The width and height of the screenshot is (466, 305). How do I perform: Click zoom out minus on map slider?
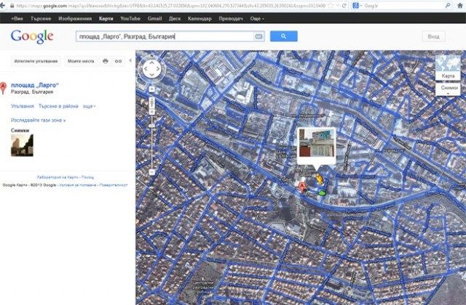coord(152,172)
